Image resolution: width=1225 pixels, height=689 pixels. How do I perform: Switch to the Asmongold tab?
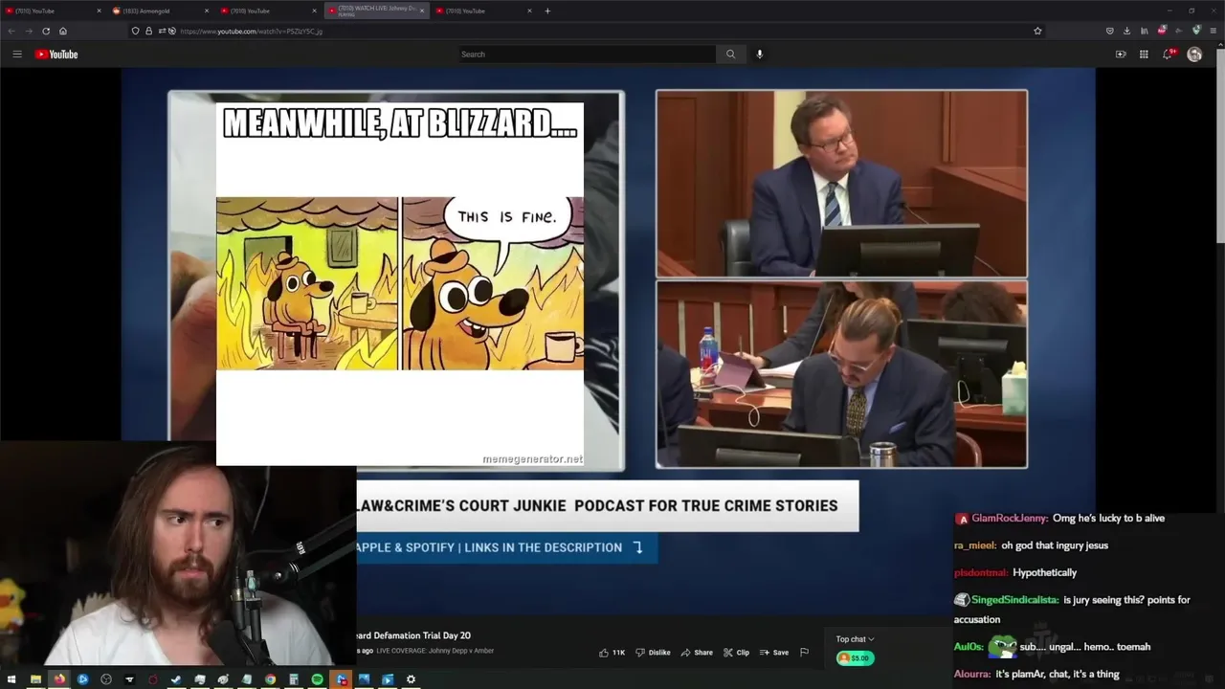tap(161, 11)
